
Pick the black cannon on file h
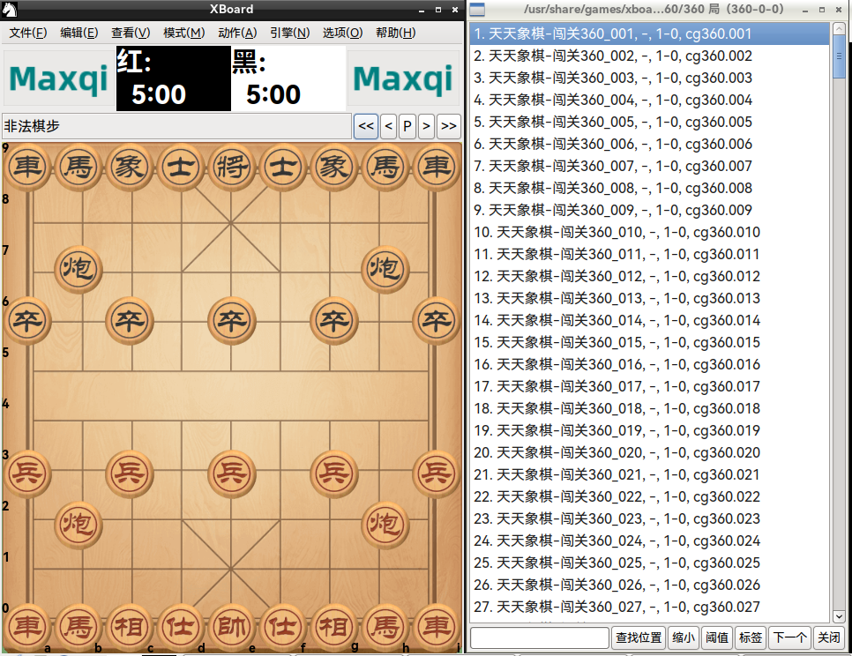click(x=385, y=269)
